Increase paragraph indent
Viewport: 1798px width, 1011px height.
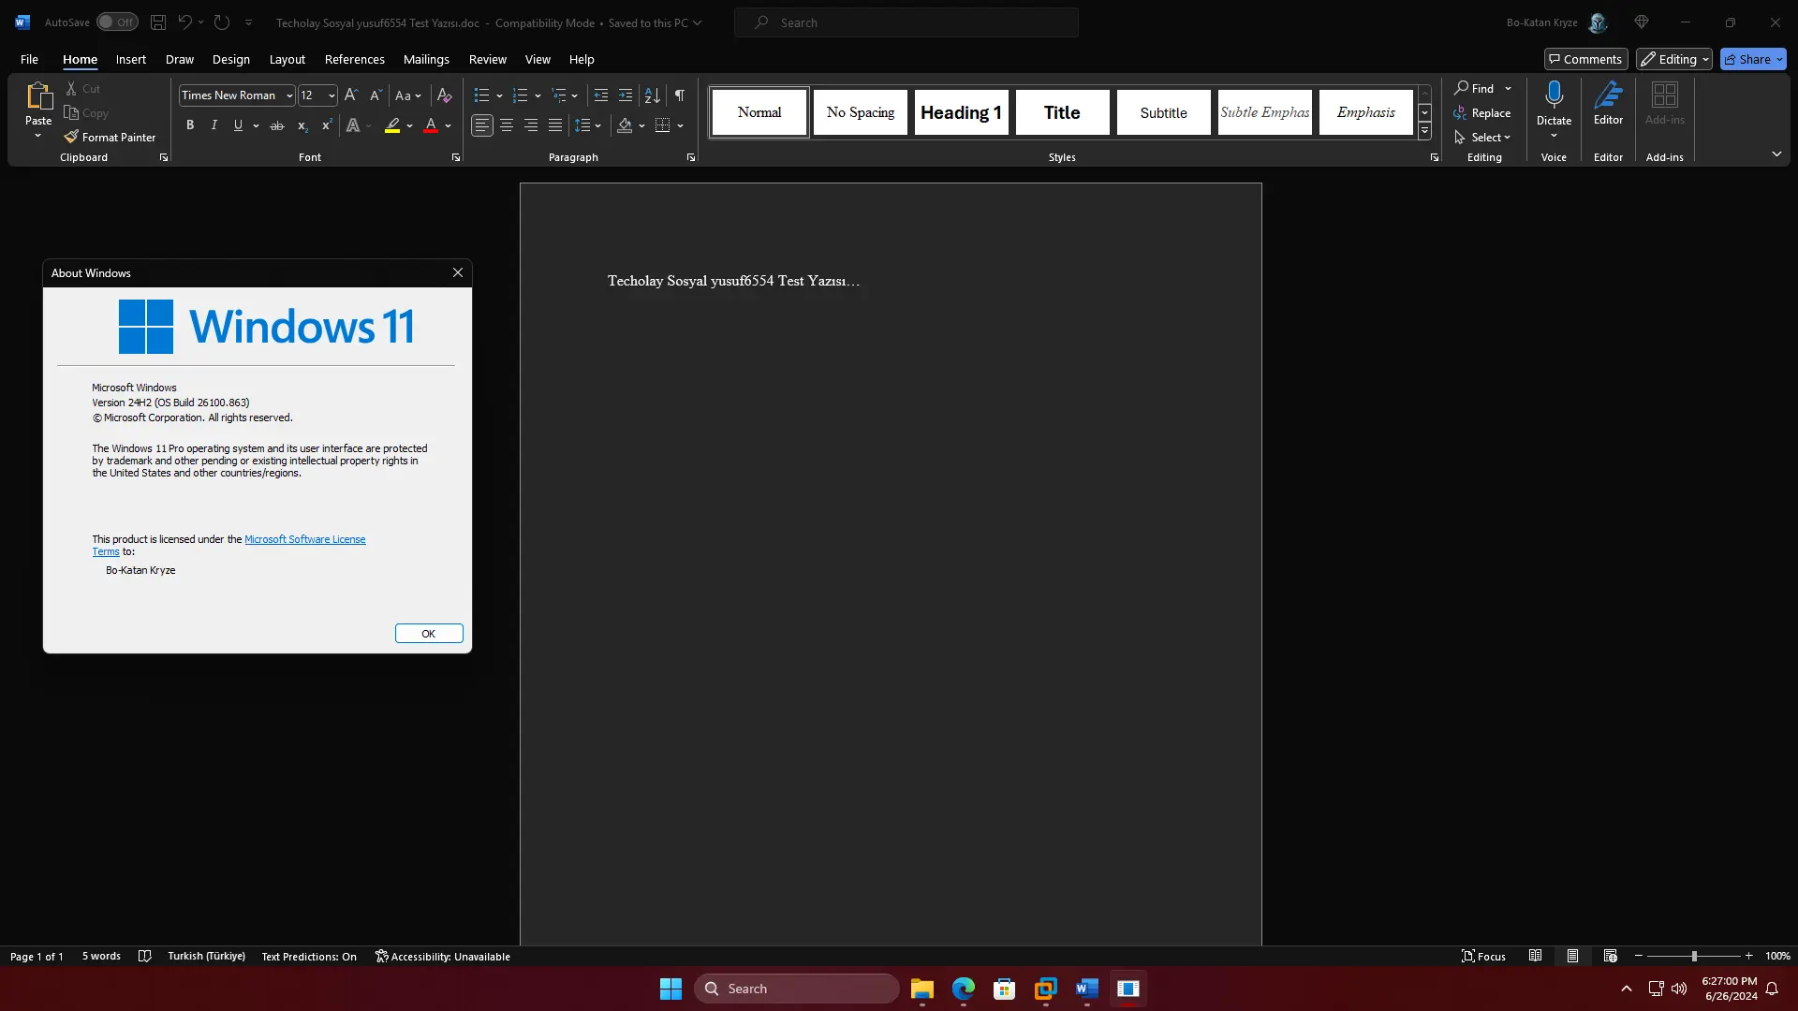point(626,95)
